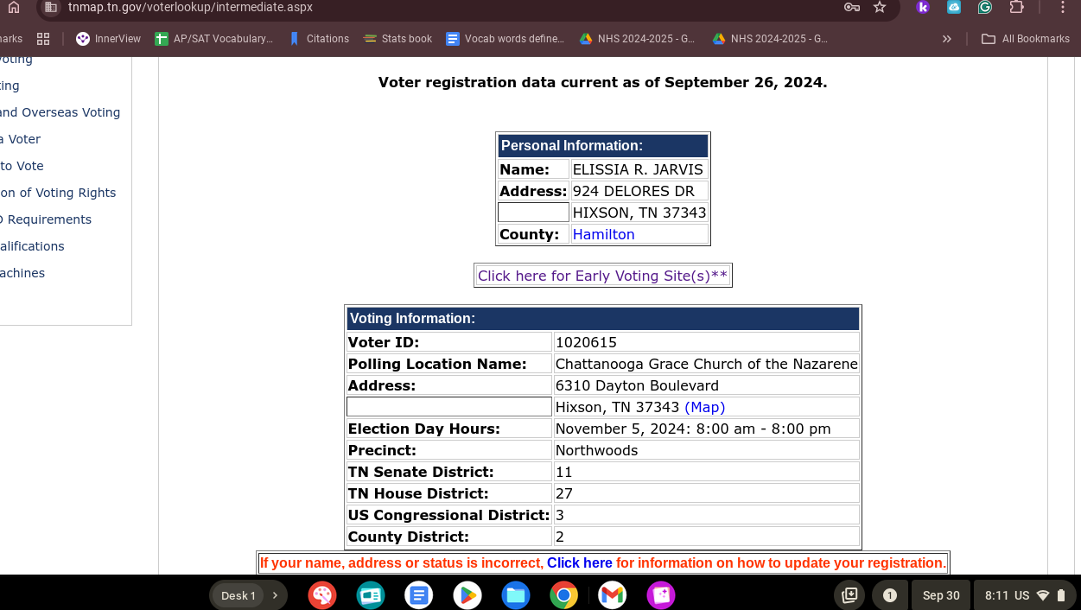View site information icon beside the URL
The image size is (1081, 610).
(x=50, y=7)
